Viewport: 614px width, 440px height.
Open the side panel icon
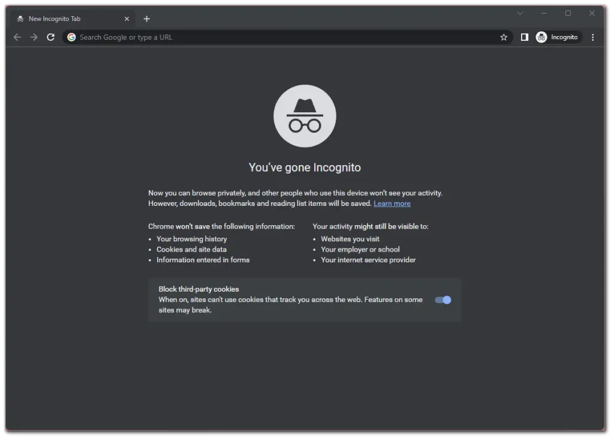(524, 37)
